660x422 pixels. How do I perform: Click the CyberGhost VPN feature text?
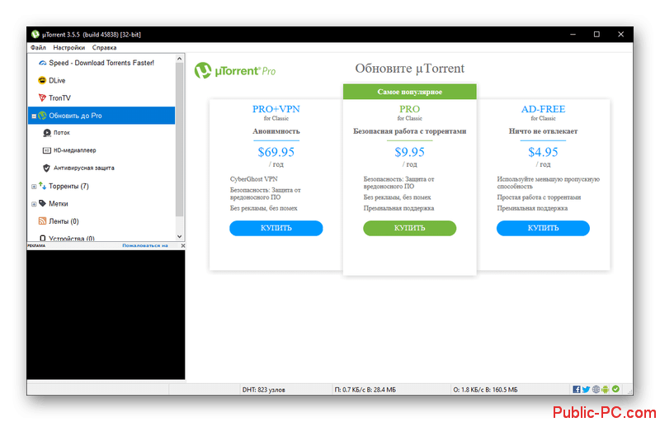click(x=254, y=179)
